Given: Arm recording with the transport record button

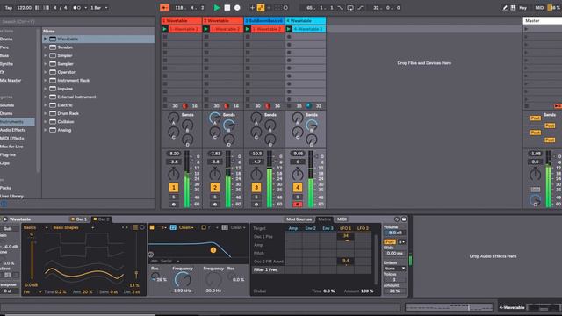Looking at the screenshot, I should pyautogui.click(x=237, y=8).
